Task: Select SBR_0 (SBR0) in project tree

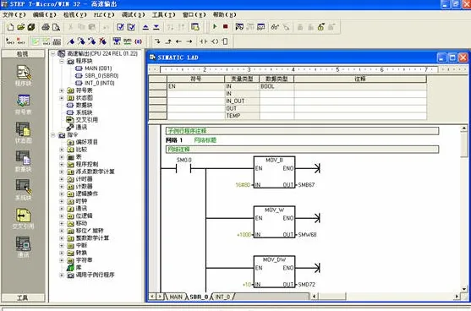Action: point(101,76)
